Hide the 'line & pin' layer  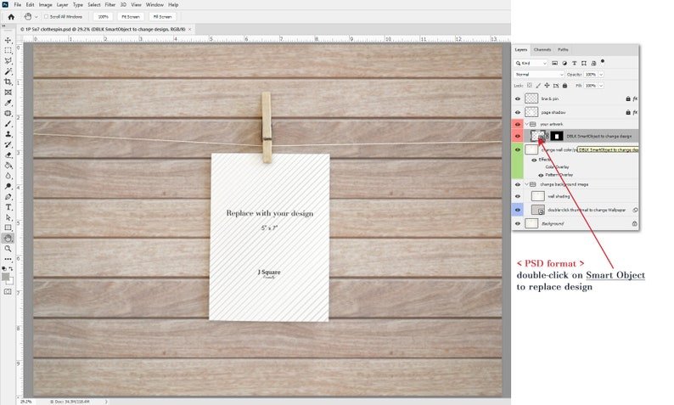tap(518, 98)
